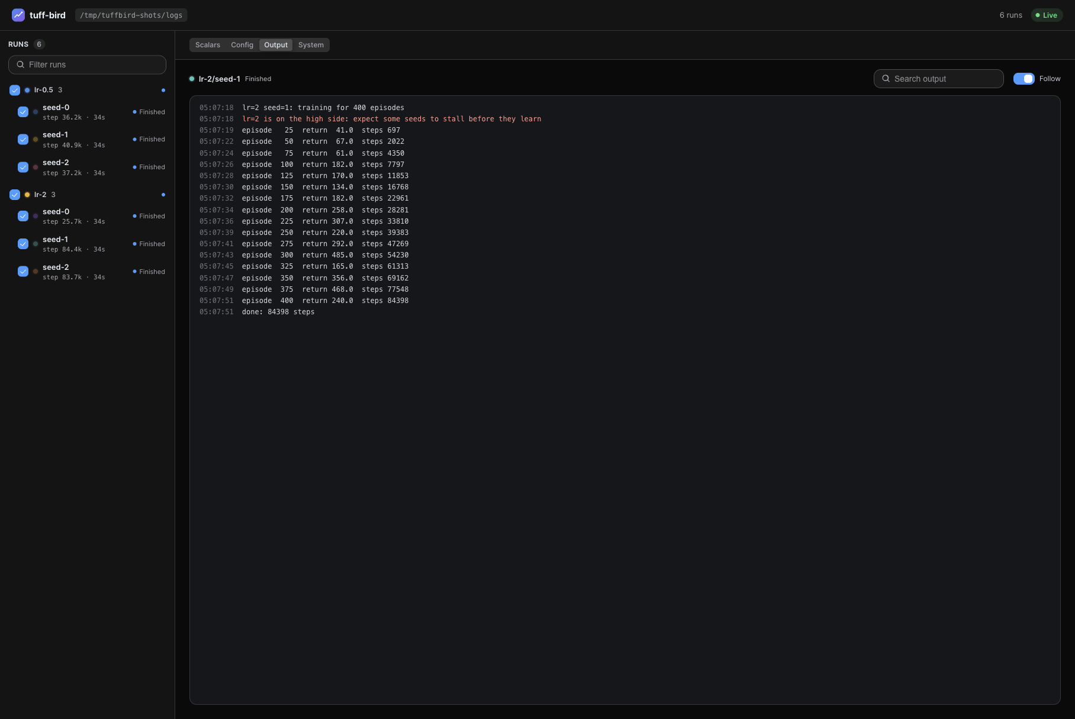The image size is (1075, 719).
Task: Focus the Search output field
Action: (x=938, y=79)
